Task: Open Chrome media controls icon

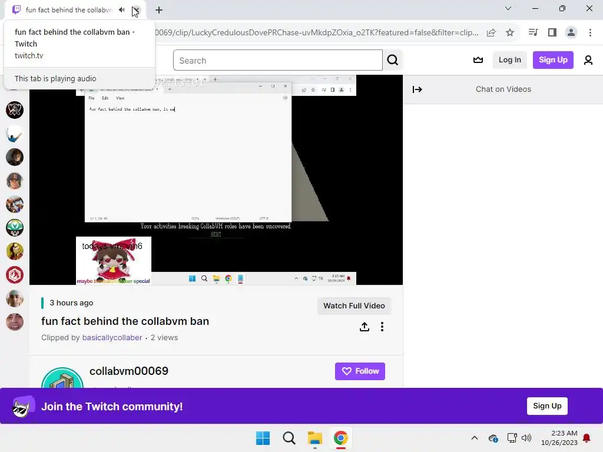Action: point(533,33)
